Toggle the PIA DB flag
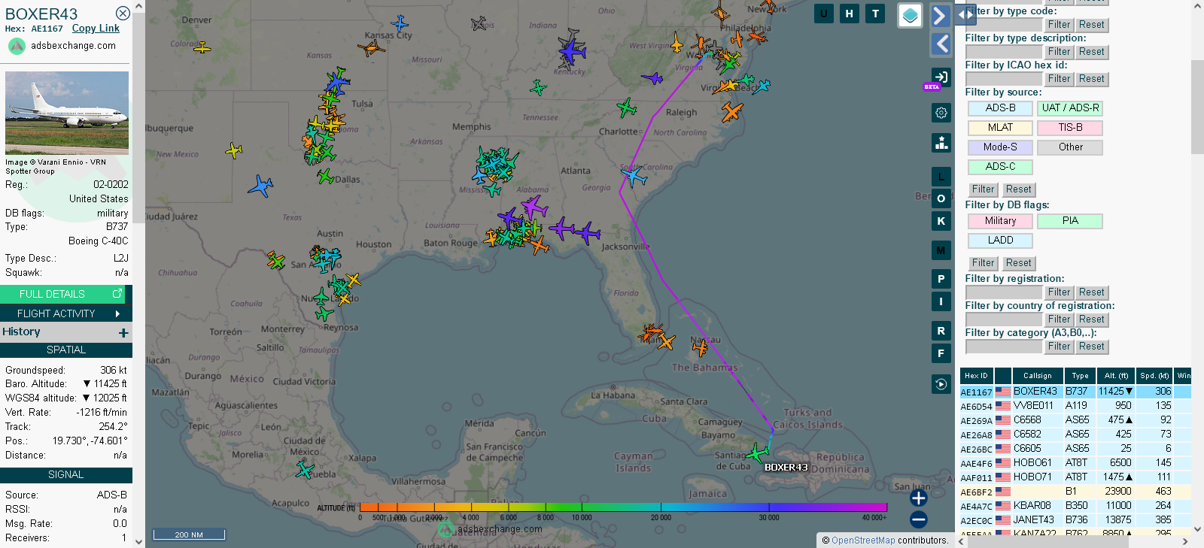Image resolution: width=1204 pixels, height=548 pixels. point(1070,221)
